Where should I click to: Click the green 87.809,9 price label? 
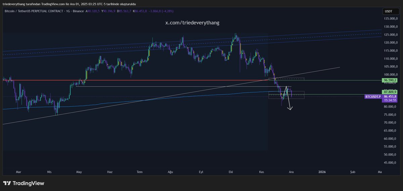pyautogui.click(x=390, y=92)
